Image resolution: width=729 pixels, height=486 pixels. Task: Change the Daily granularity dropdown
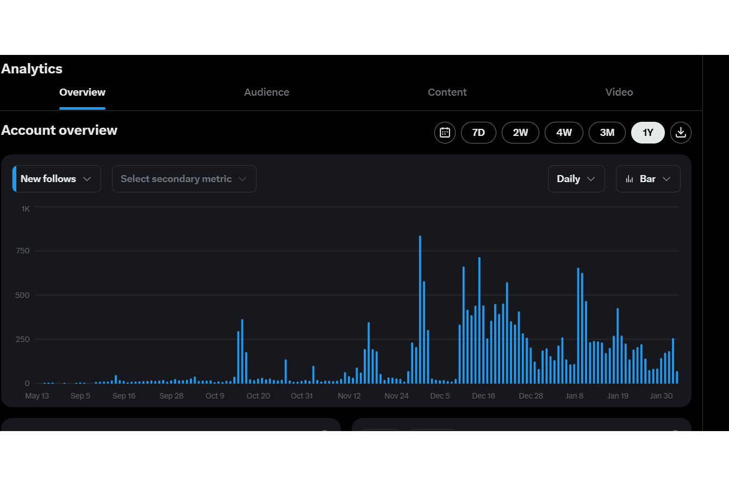click(576, 179)
